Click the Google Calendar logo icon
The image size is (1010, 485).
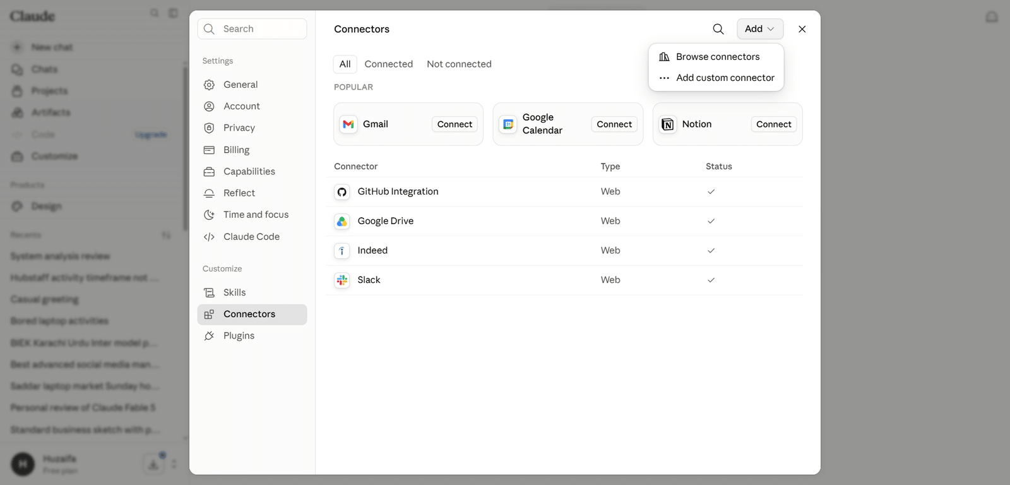click(x=508, y=124)
